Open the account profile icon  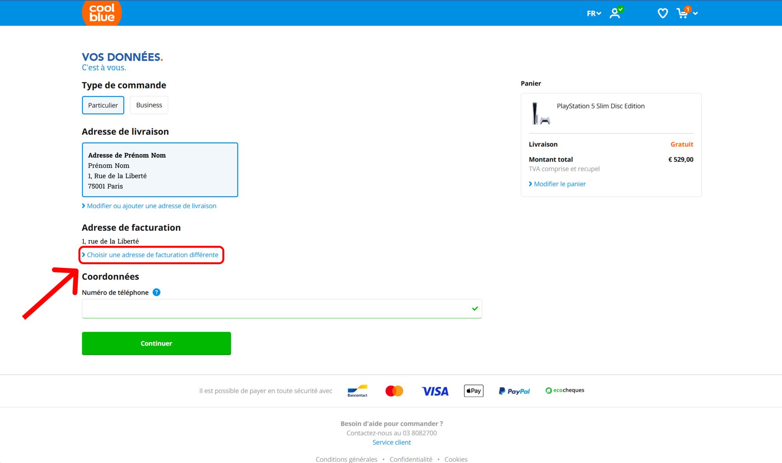click(x=616, y=13)
